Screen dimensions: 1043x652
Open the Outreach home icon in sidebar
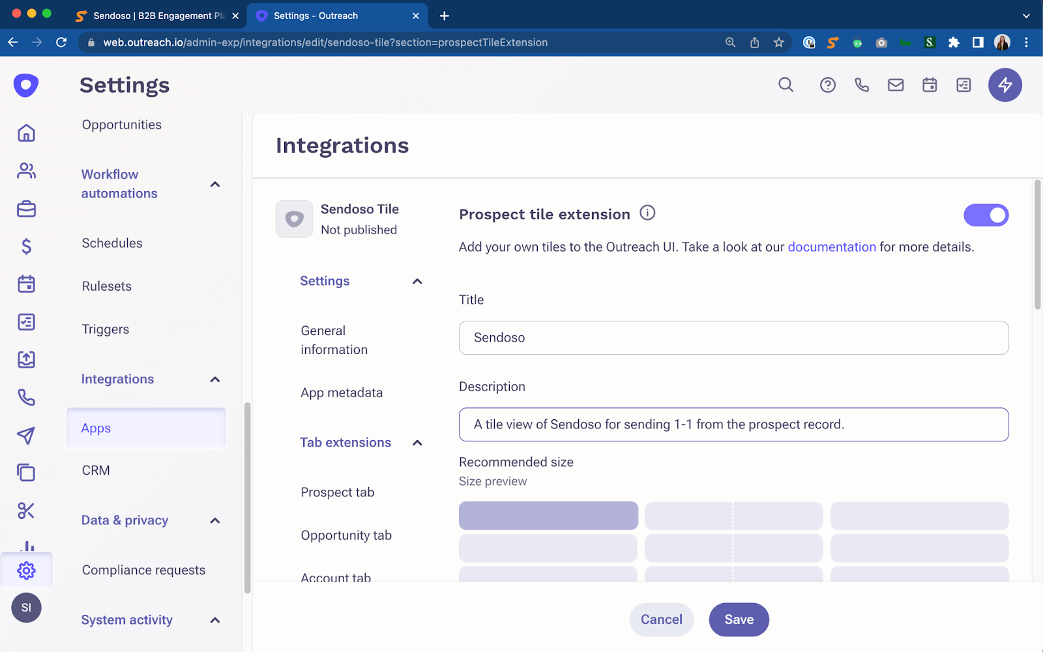pyautogui.click(x=26, y=133)
